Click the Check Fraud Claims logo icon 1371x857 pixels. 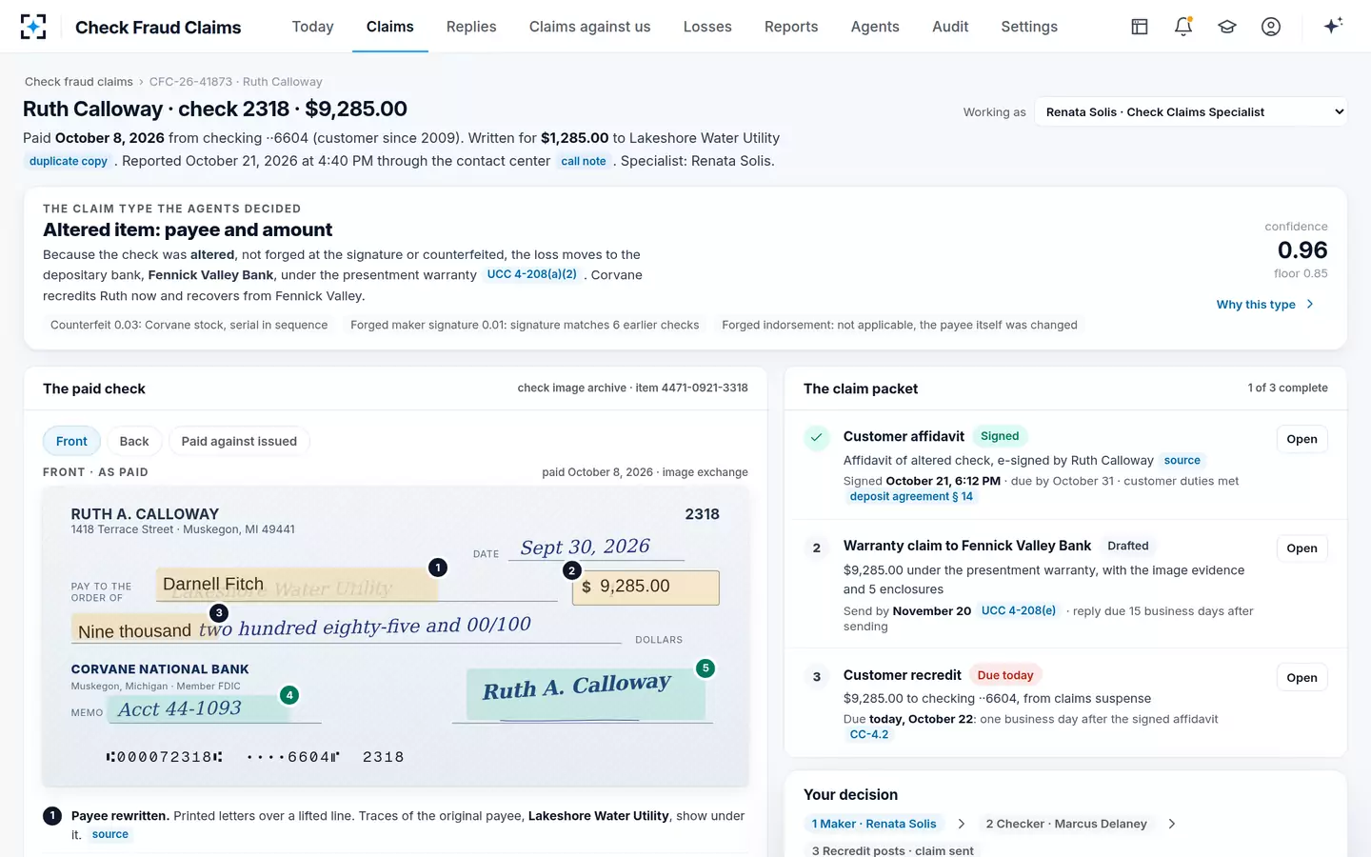pos(33,27)
